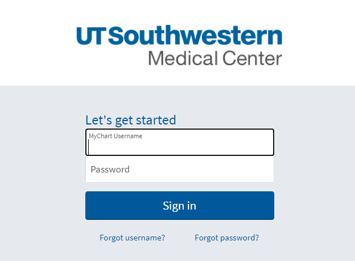Screen dimensions: 355x261
Task: Place cursor in the username text box
Action: point(180,142)
